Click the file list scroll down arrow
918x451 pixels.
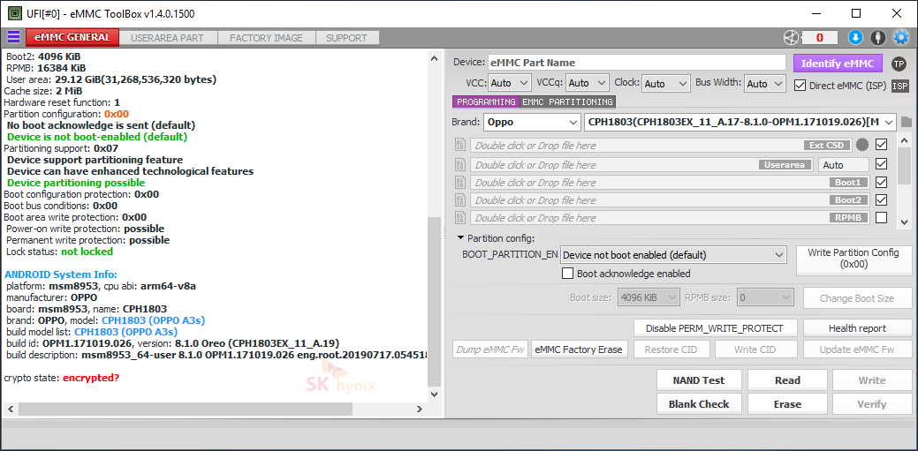point(904,222)
